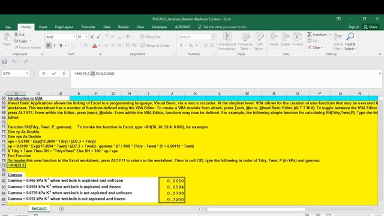This screenshot has height=216, width=384.
Task: Click the Save icon in quick access toolbar
Action: (4, 62)
